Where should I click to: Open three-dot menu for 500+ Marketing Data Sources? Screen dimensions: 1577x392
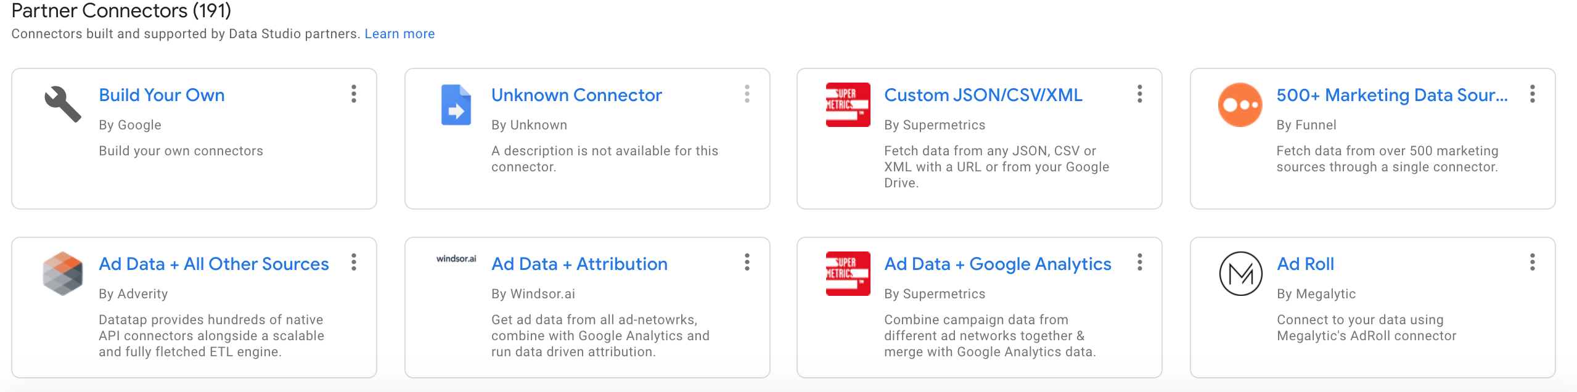[x=1533, y=94]
